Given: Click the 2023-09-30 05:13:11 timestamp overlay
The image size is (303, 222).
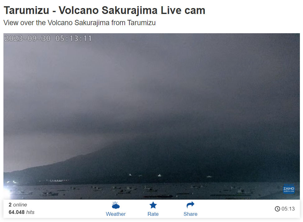Looking at the screenshot, I should pyautogui.click(x=48, y=39).
